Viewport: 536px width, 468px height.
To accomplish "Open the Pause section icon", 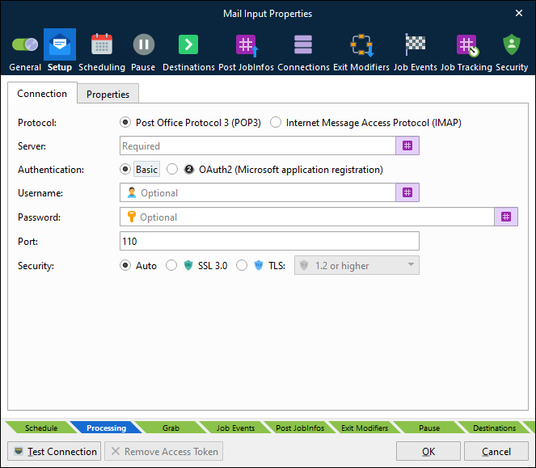I will [x=144, y=44].
